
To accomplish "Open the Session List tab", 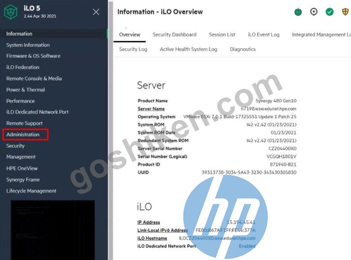I will tap(222, 35).
